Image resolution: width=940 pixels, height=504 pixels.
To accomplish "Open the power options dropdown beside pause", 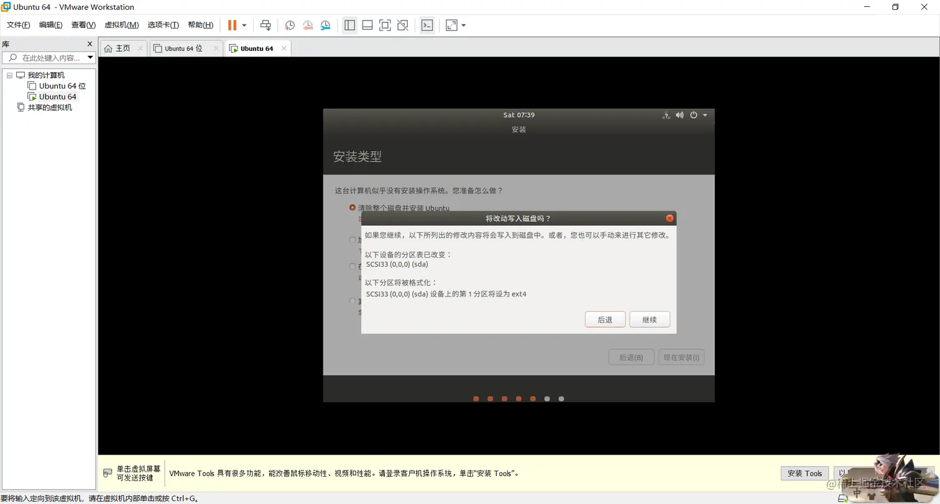I will click(244, 25).
